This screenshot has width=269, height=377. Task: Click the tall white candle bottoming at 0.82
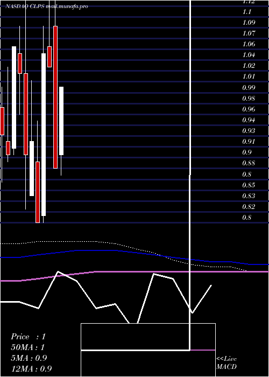(x=44, y=135)
